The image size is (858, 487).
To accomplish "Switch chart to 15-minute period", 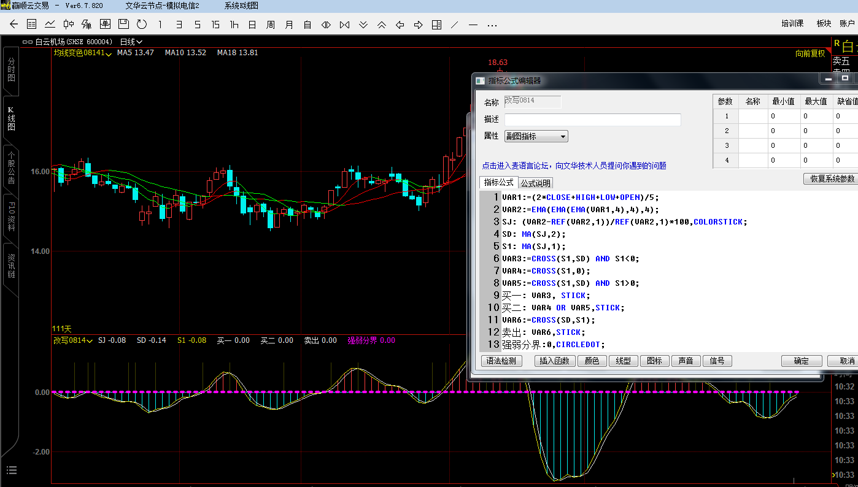I will (x=215, y=25).
